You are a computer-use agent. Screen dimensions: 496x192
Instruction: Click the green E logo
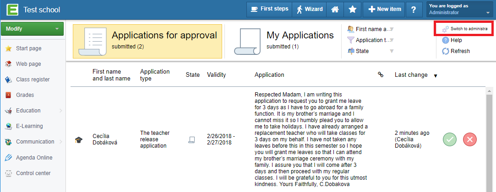tap(12, 10)
